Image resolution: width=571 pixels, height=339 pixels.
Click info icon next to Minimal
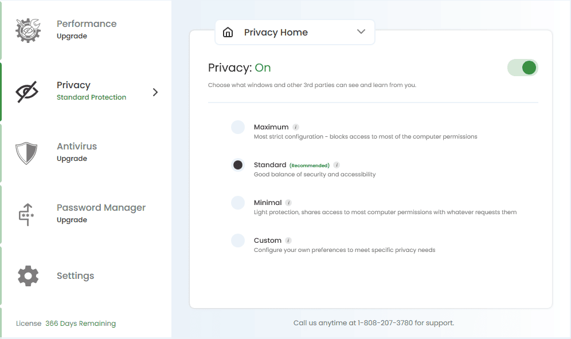(x=288, y=203)
